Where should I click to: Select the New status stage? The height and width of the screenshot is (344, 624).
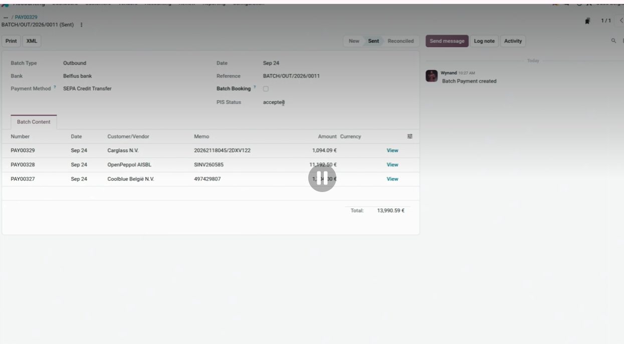click(354, 41)
